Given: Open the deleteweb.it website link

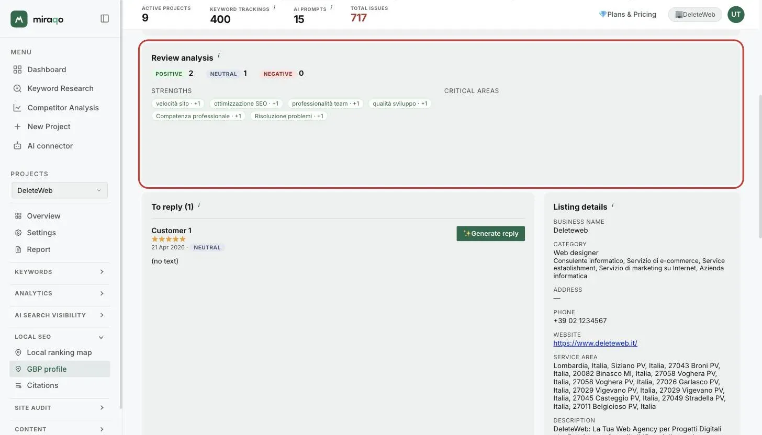Looking at the screenshot, I should click(595, 344).
